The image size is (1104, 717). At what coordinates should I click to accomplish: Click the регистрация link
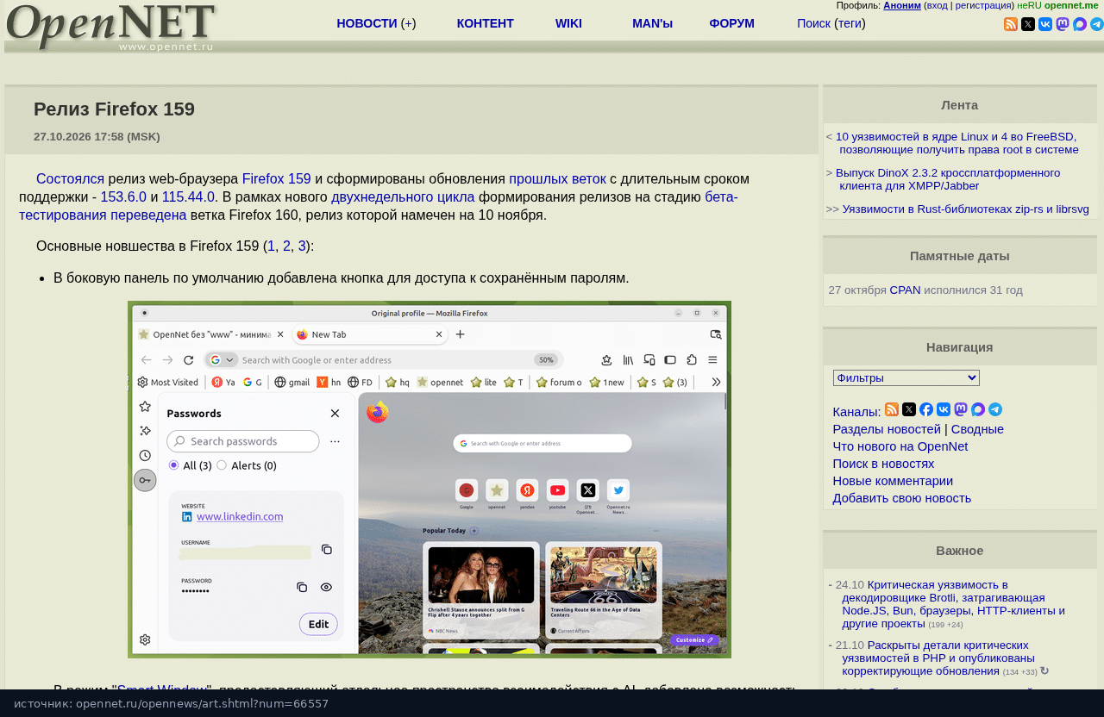pyautogui.click(x=983, y=5)
